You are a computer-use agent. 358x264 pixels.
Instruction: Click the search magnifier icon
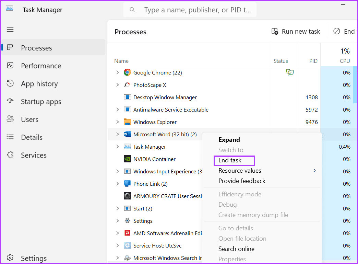point(132,10)
